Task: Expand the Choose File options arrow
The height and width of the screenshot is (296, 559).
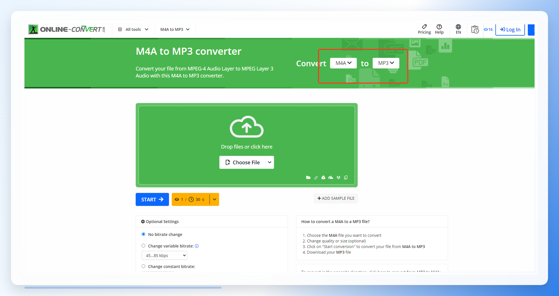Action: click(270, 162)
